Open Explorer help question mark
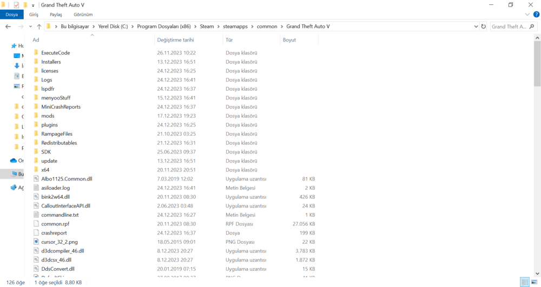 pyautogui.click(x=536, y=15)
